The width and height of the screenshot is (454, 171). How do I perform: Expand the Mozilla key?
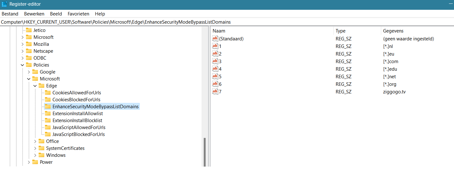pyautogui.click(x=22, y=44)
